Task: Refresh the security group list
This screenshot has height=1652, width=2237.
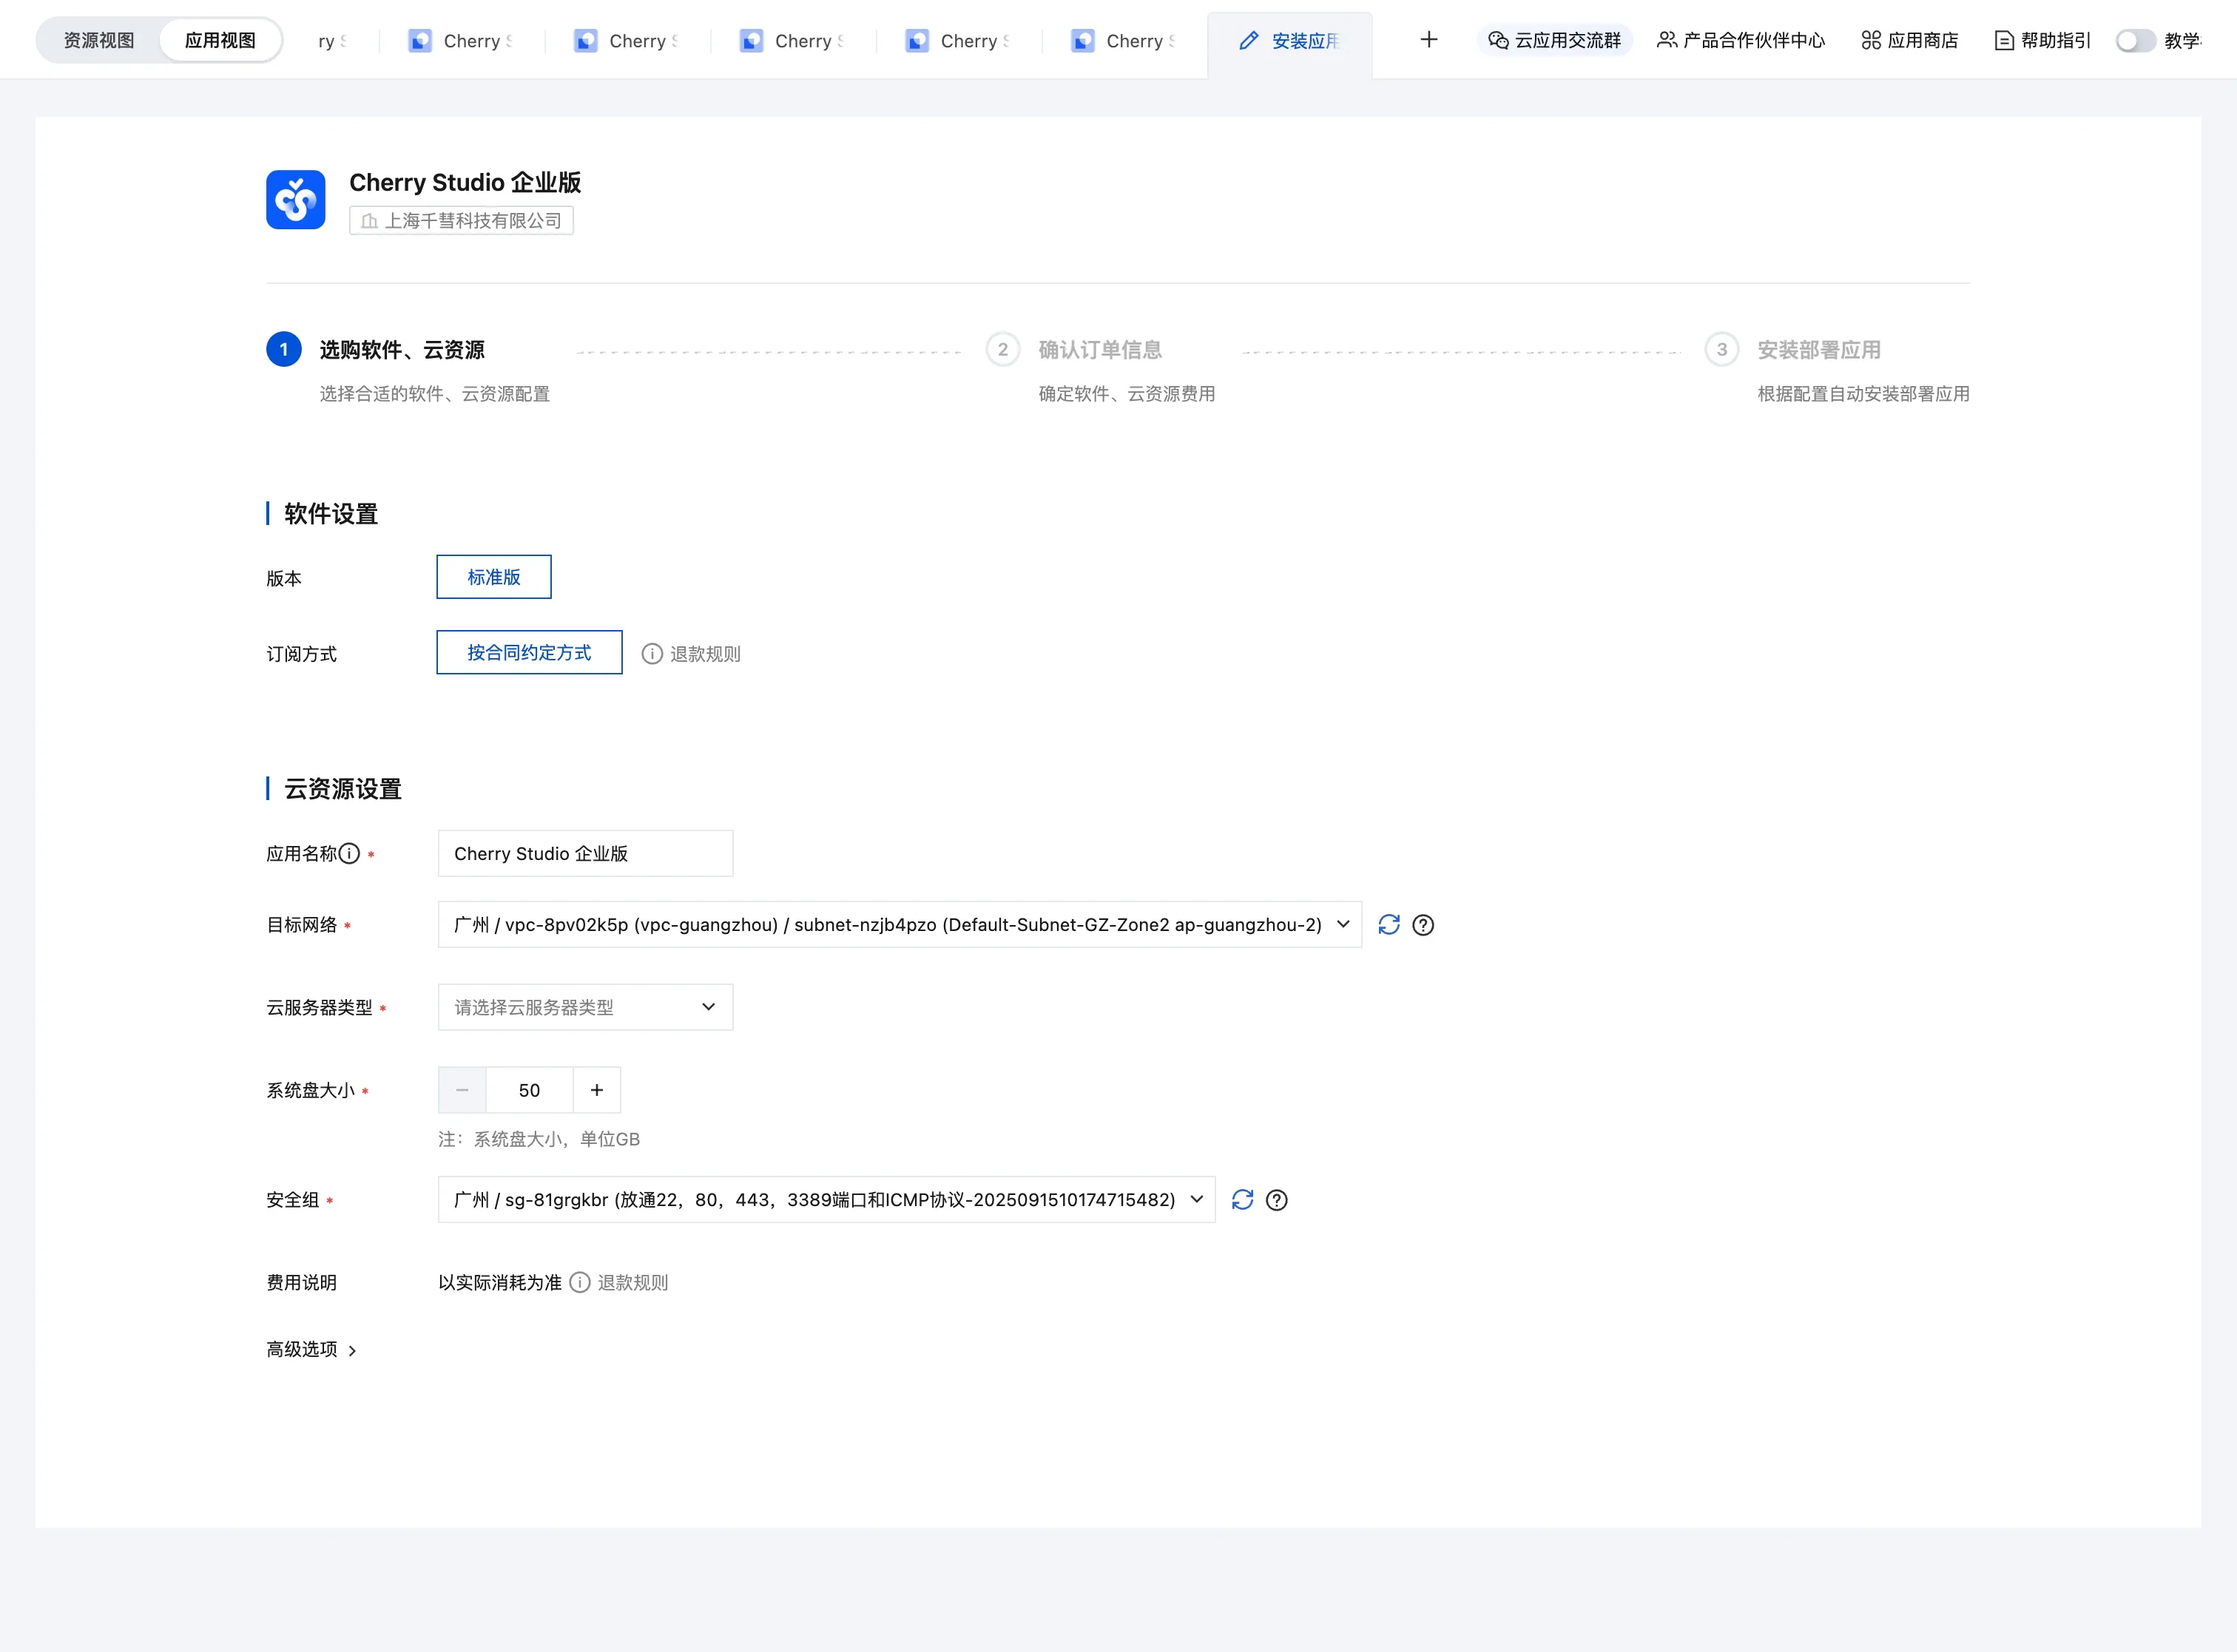Action: point(1243,1200)
